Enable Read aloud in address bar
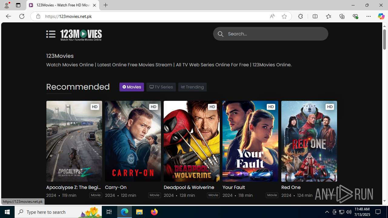This screenshot has height=218, width=388. (272, 16)
